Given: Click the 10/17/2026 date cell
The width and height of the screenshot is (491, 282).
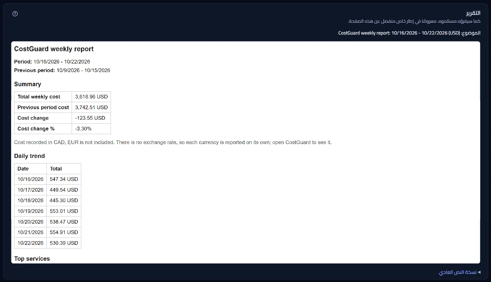Looking at the screenshot, I should pos(30,190).
